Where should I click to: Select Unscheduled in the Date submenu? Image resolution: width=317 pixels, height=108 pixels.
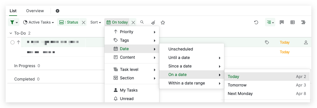pyautogui.click(x=192, y=49)
